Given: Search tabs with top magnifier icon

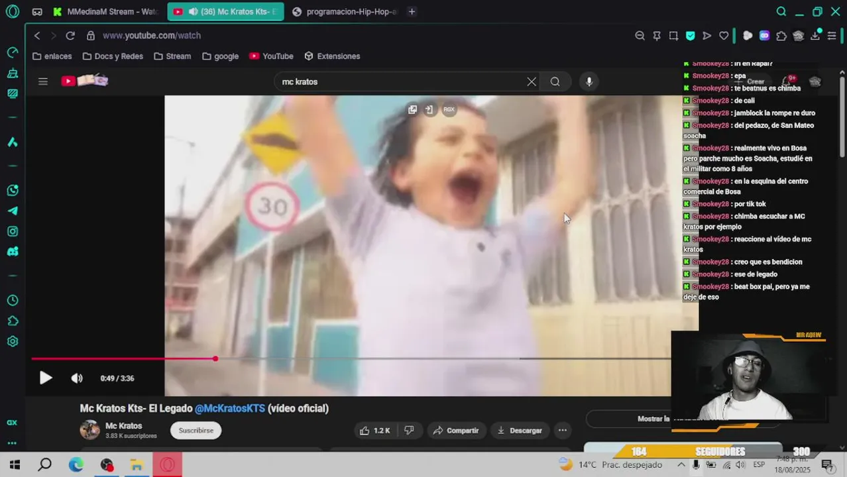Looking at the screenshot, I should (x=781, y=11).
